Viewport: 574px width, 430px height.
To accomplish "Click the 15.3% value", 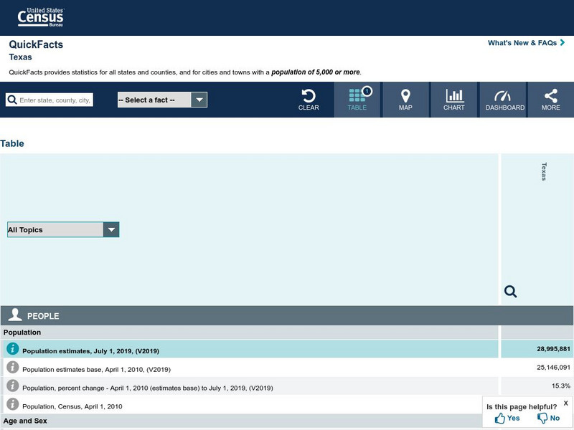I will tap(561, 386).
